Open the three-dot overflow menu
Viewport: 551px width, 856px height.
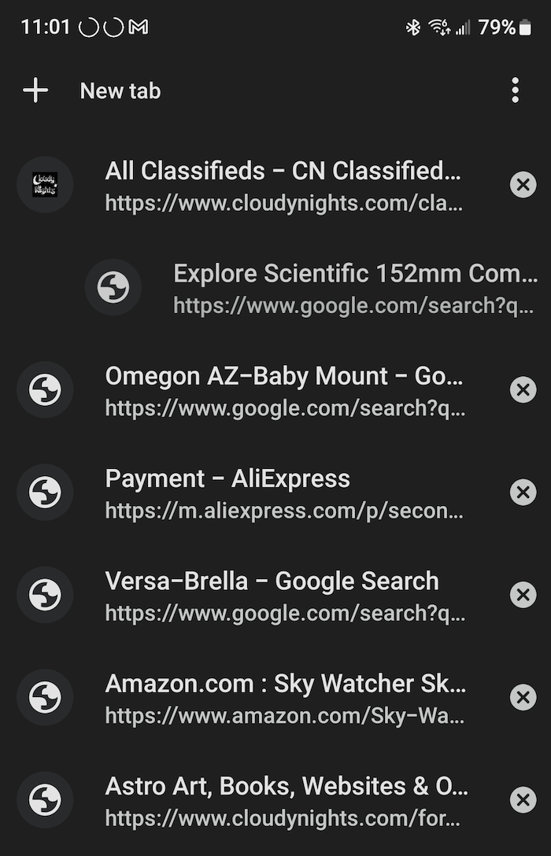516,90
